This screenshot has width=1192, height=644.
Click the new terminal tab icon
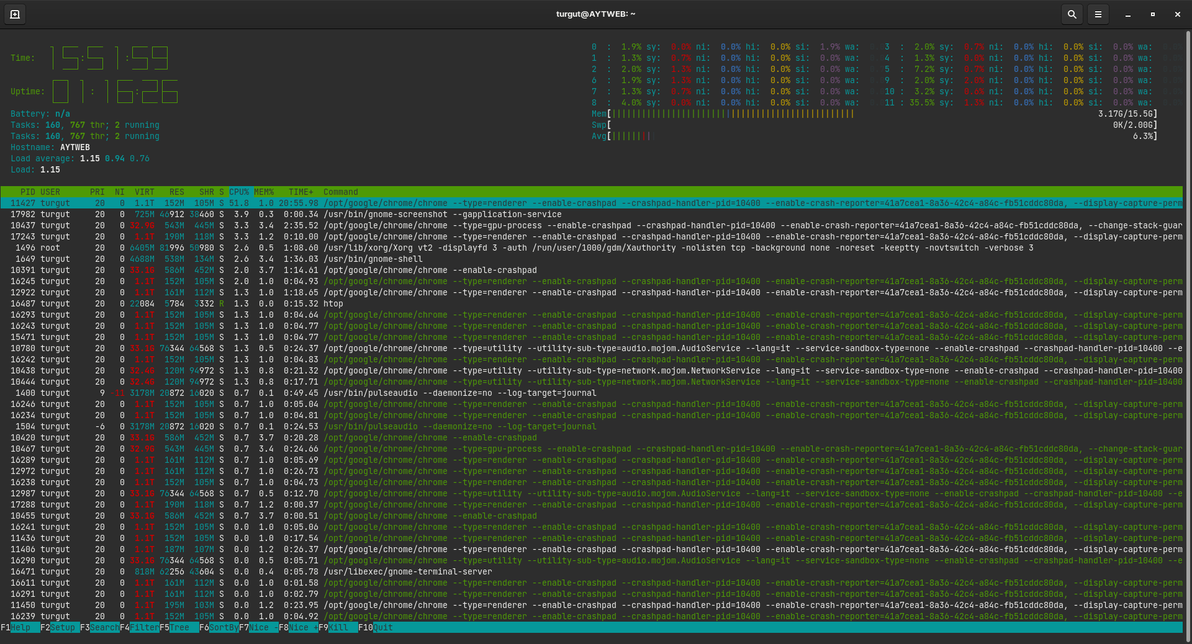pos(14,14)
